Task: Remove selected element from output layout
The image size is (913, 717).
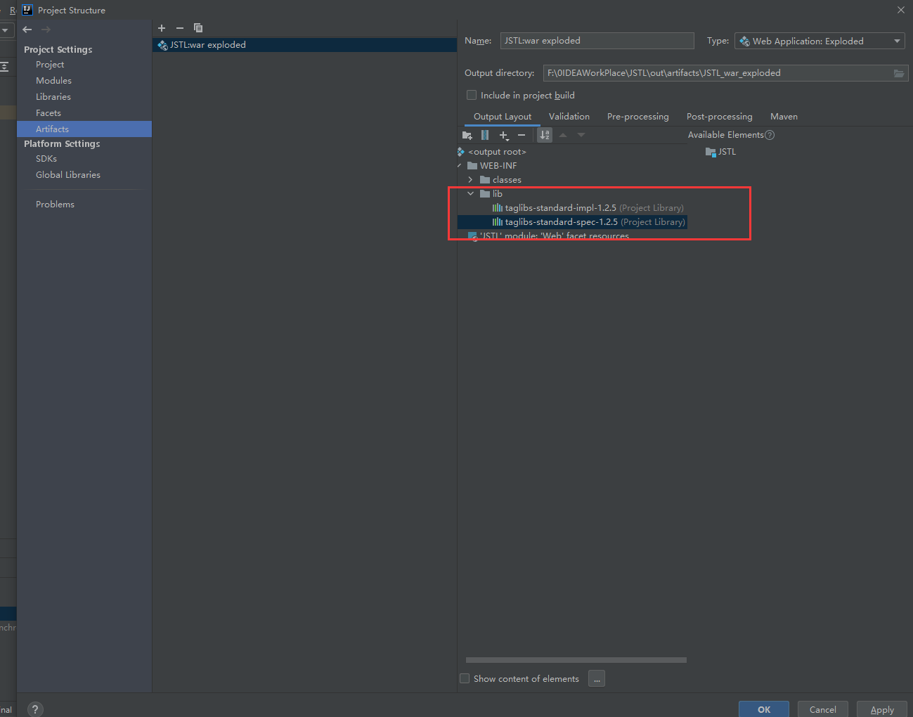Action: point(522,135)
